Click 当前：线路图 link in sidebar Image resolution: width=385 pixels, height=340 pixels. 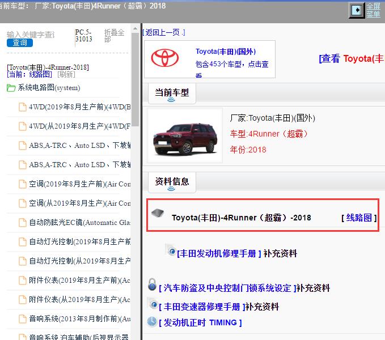click(x=29, y=74)
